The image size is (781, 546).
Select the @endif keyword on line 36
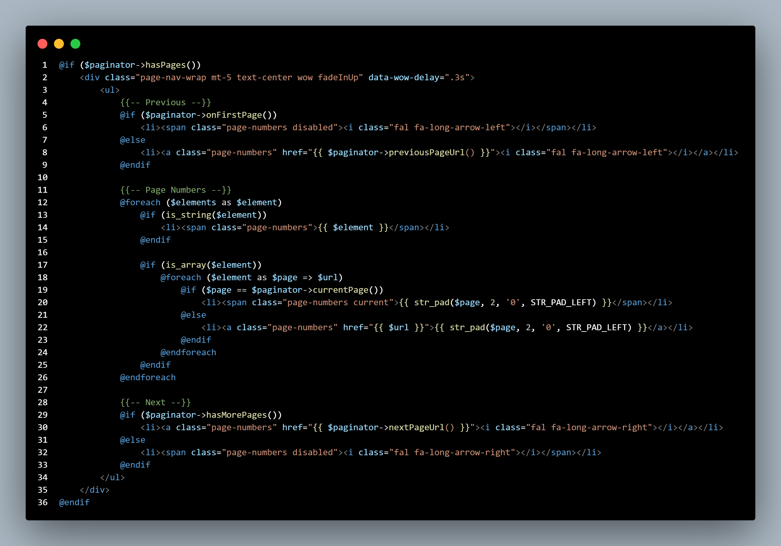(x=74, y=502)
